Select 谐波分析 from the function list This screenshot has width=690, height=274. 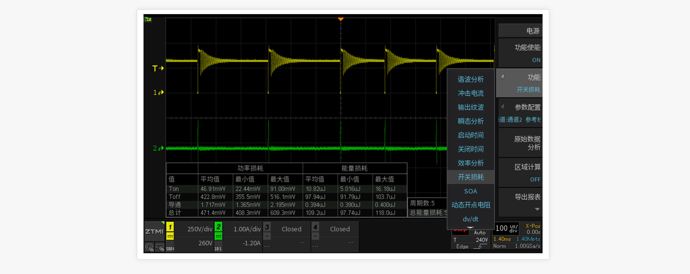(x=470, y=79)
